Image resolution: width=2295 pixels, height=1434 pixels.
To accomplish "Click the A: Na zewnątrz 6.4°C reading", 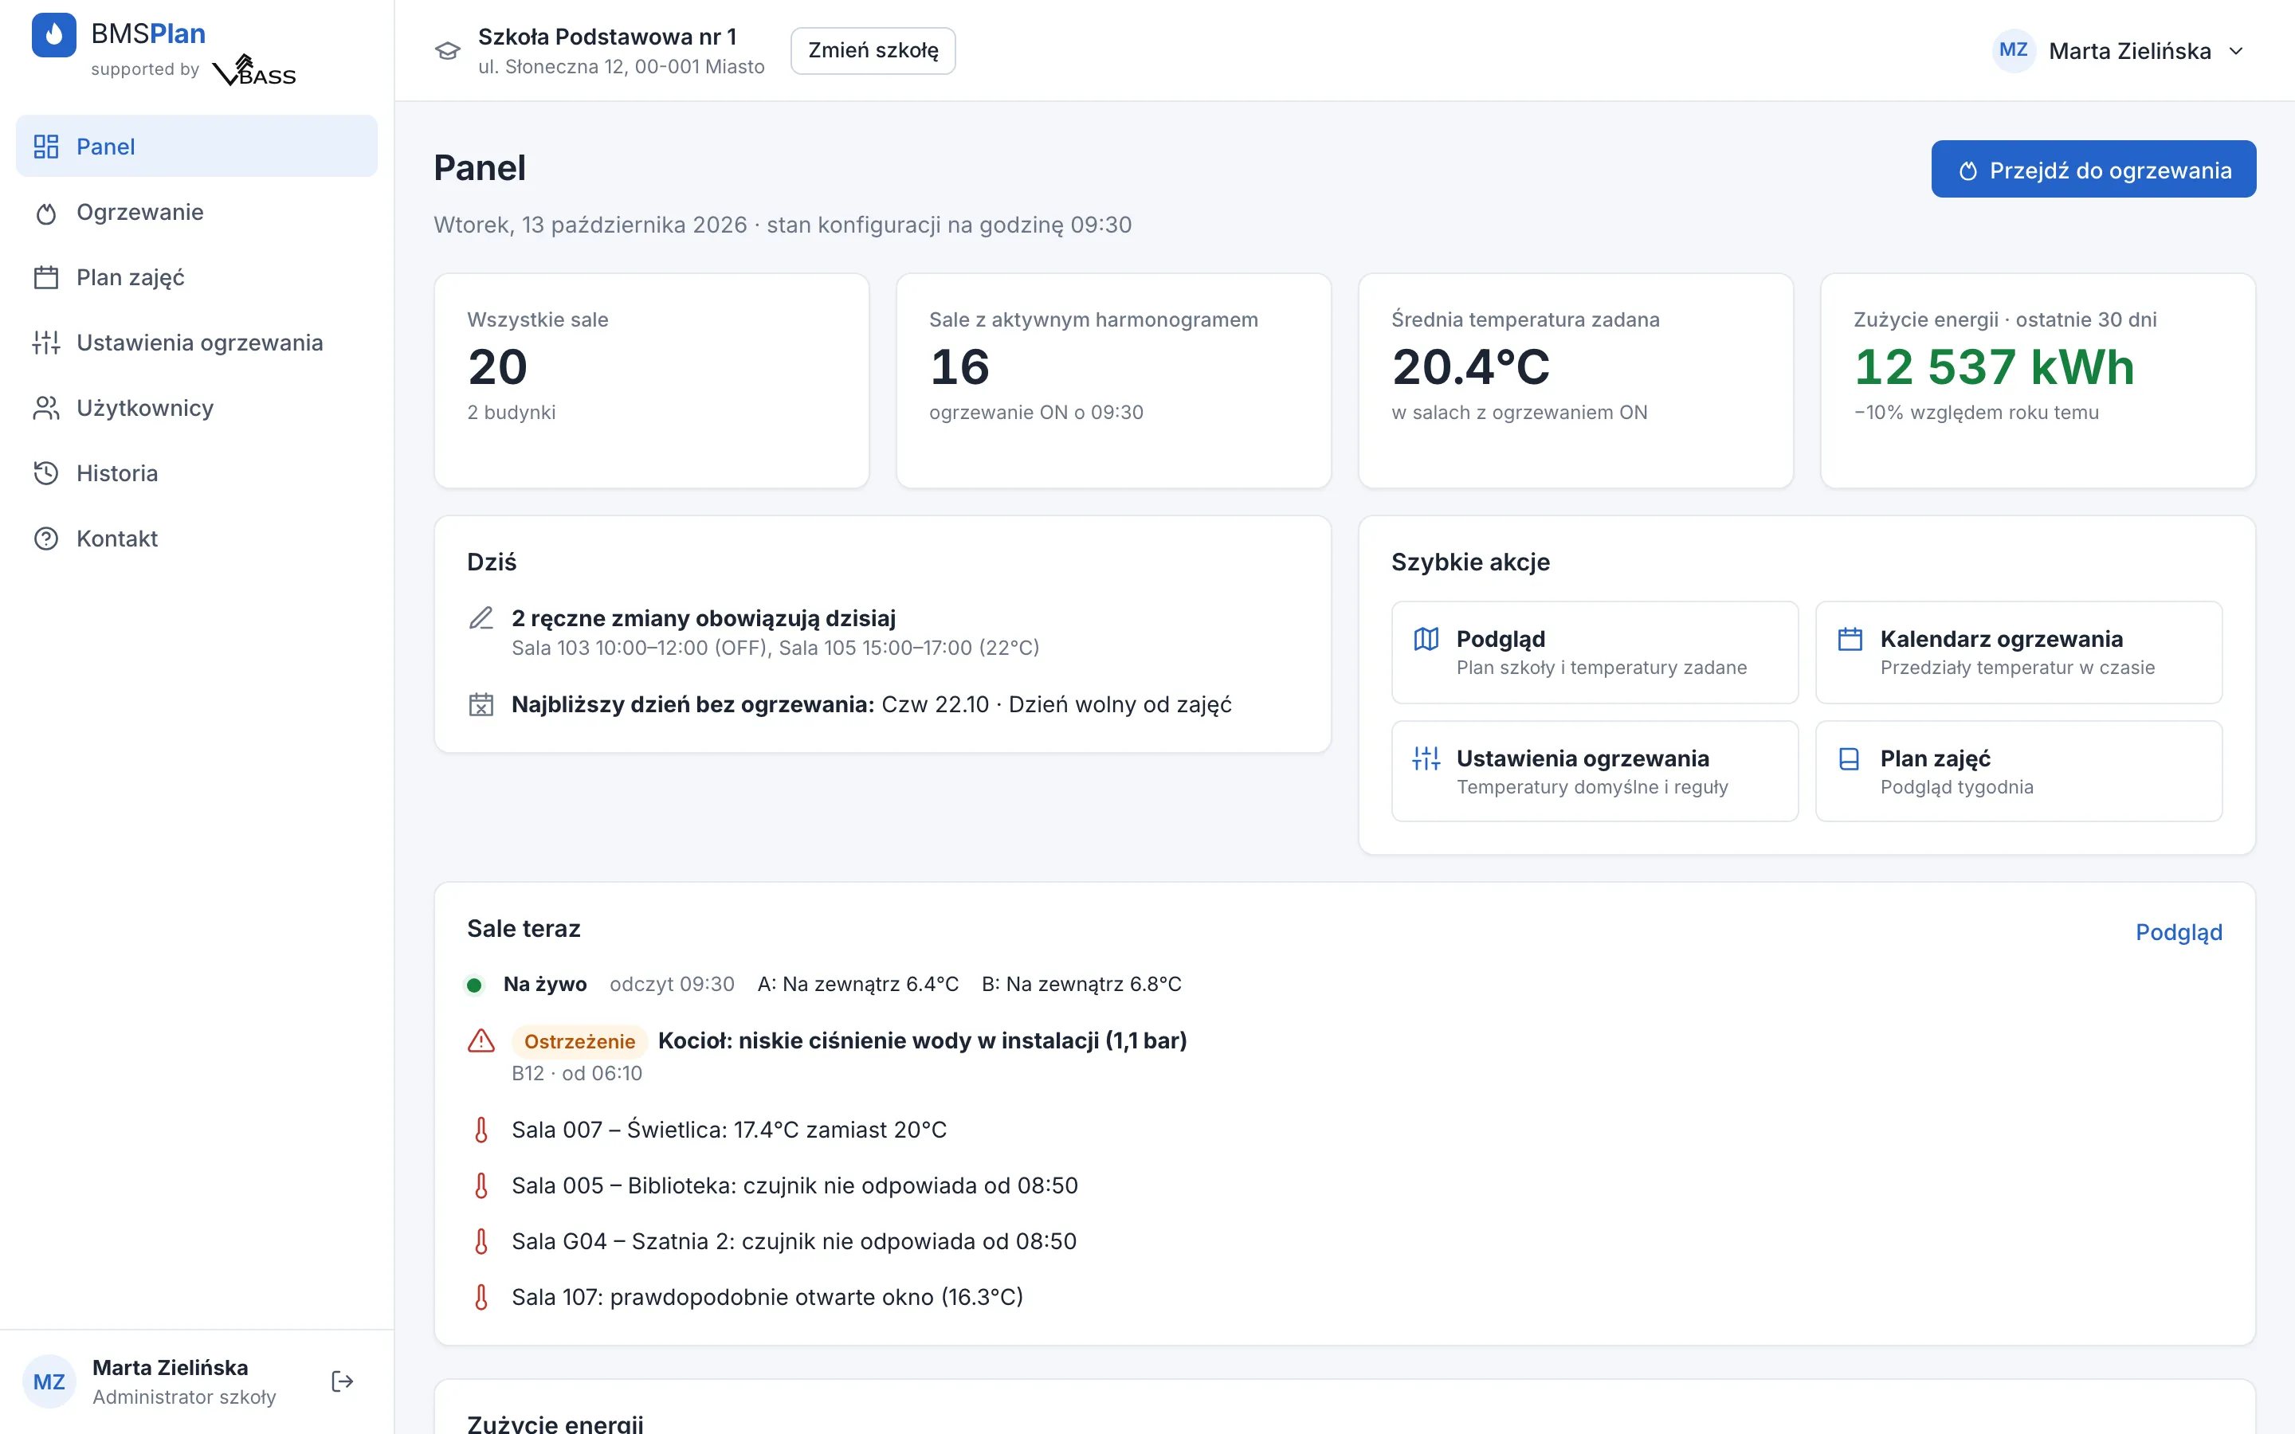I will (x=858, y=985).
